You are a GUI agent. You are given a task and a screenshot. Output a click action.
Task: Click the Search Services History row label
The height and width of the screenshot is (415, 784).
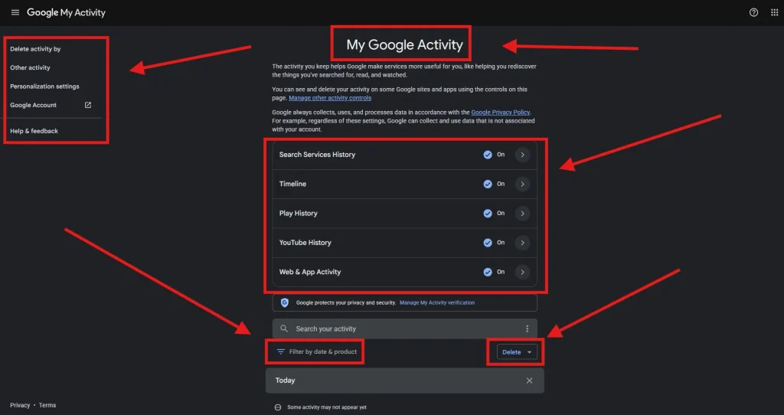[317, 155]
